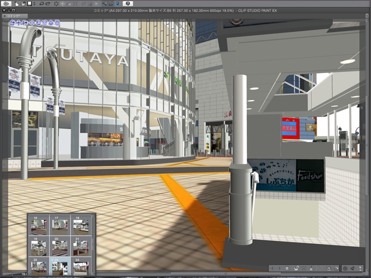
Task: Select camera preset thumbnail 24
Action: pyautogui.click(x=81, y=266)
